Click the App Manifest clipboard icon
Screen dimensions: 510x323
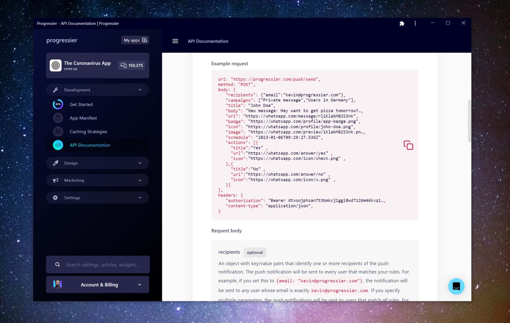coord(58,118)
